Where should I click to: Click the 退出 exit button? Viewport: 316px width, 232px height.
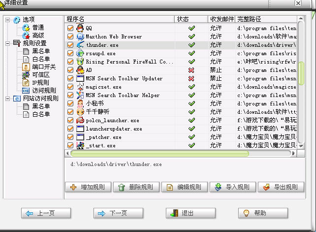(190, 213)
